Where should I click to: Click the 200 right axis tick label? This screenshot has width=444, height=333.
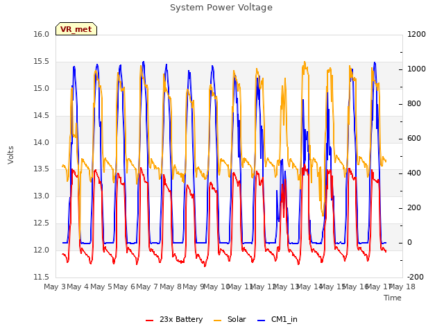[x=414, y=208]
